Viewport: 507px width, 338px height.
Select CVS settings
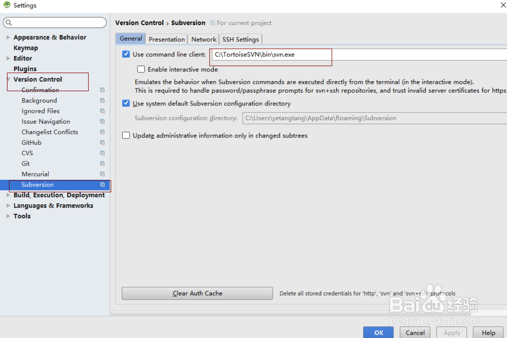pyautogui.click(x=27, y=153)
